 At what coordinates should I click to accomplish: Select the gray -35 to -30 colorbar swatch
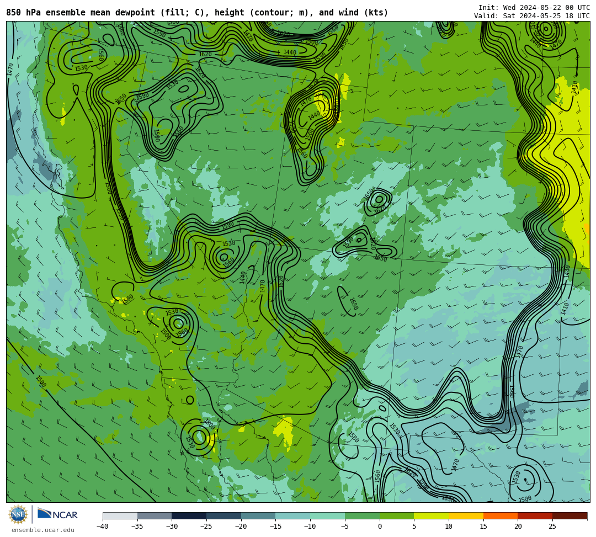click(x=155, y=515)
